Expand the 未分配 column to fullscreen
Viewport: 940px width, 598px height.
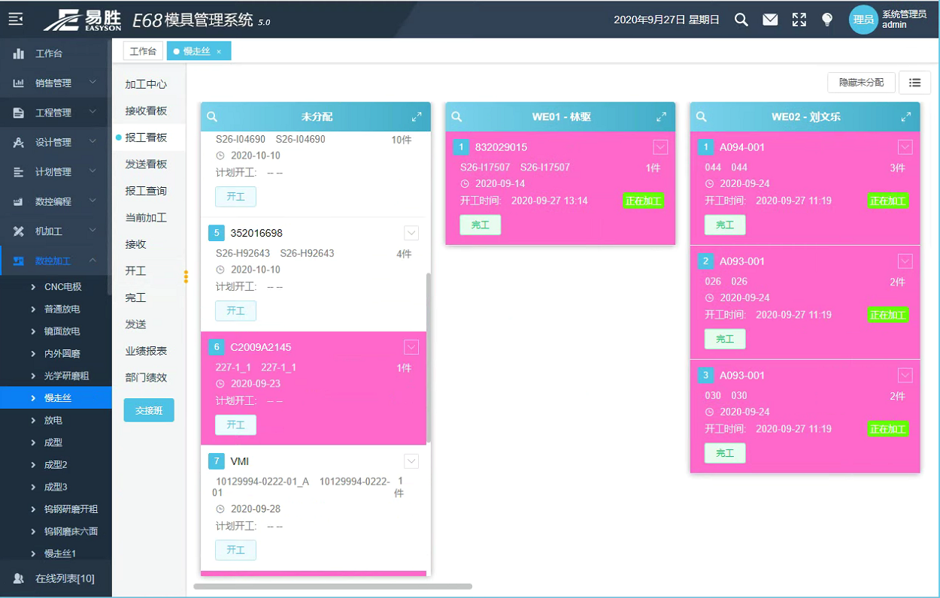[x=417, y=116]
